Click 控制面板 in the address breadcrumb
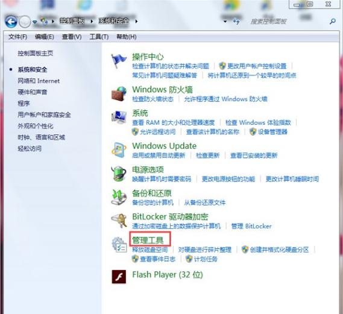This screenshot has height=314, width=343. click(x=72, y=21)
